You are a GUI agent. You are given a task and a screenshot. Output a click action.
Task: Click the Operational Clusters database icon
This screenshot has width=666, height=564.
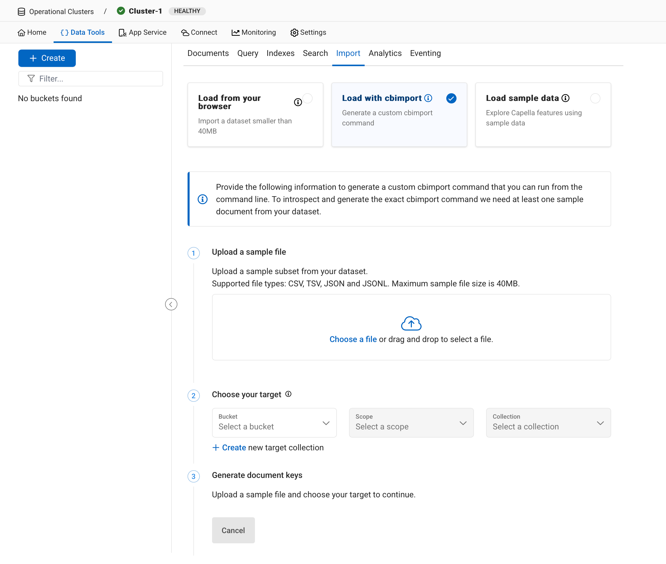coord(21,11)
